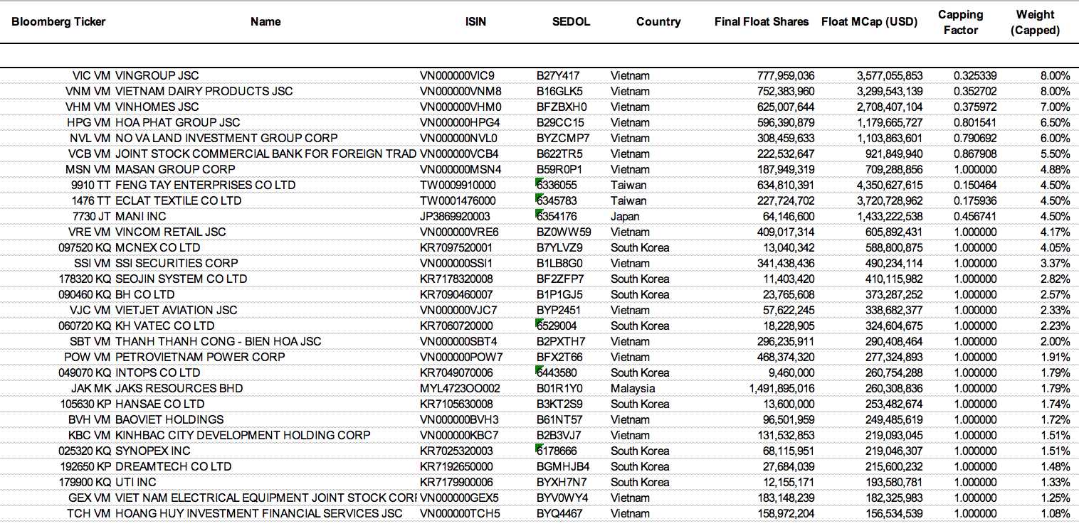The width and height of the screenshot is (1079, 526).
Task: Click the Float MCap (USD) header
Action: coord(870,21)
